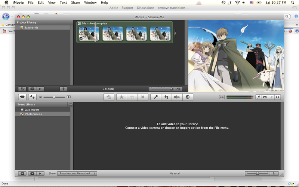Open the Titles browser
This screenshot has width=299, height=187.
click(x=271, y=97)
